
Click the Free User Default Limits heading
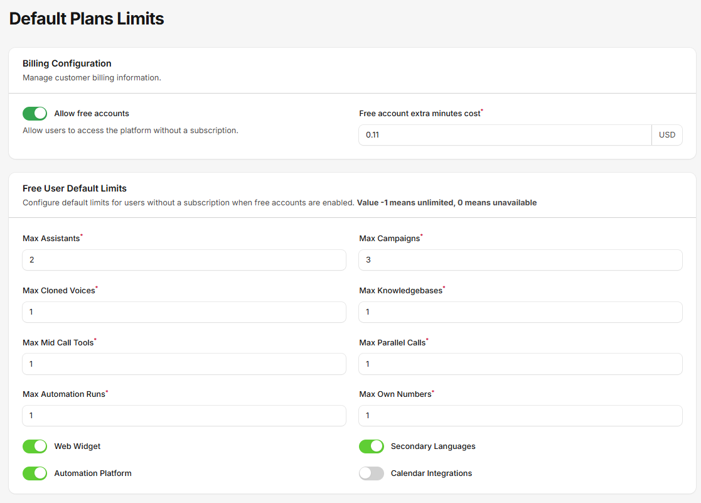(73, 188)
